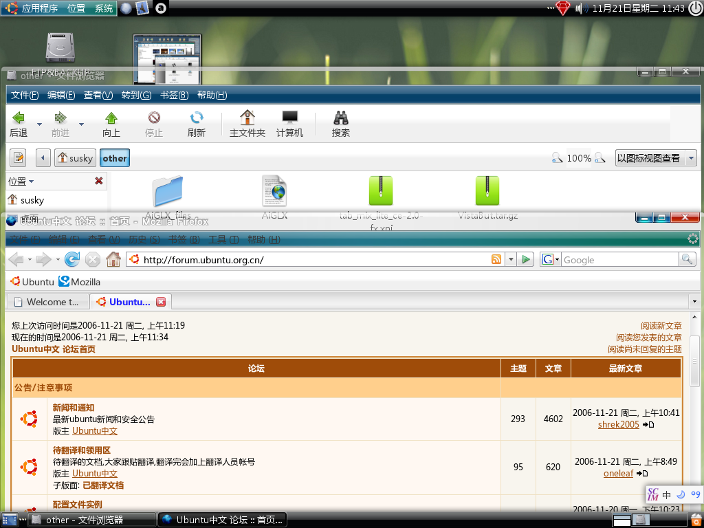Open Computer from file browser toolbar
The width and height of the screenshot is (704, 528).
pos(289,118)
